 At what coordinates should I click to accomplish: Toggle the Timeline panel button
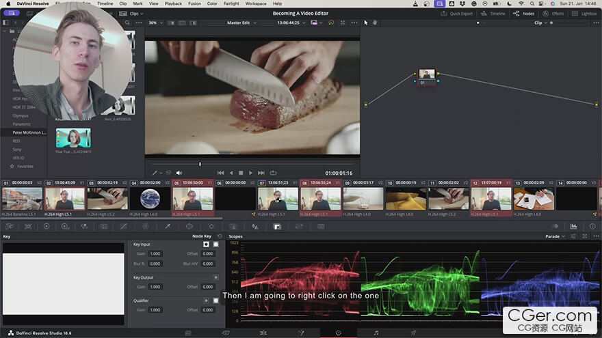[493, 14]
